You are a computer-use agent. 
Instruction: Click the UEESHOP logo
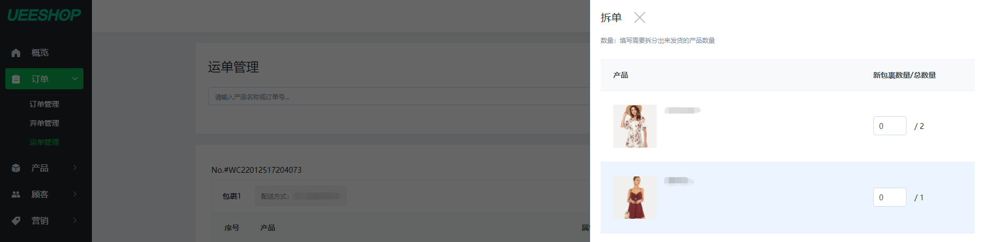(44, 15)
